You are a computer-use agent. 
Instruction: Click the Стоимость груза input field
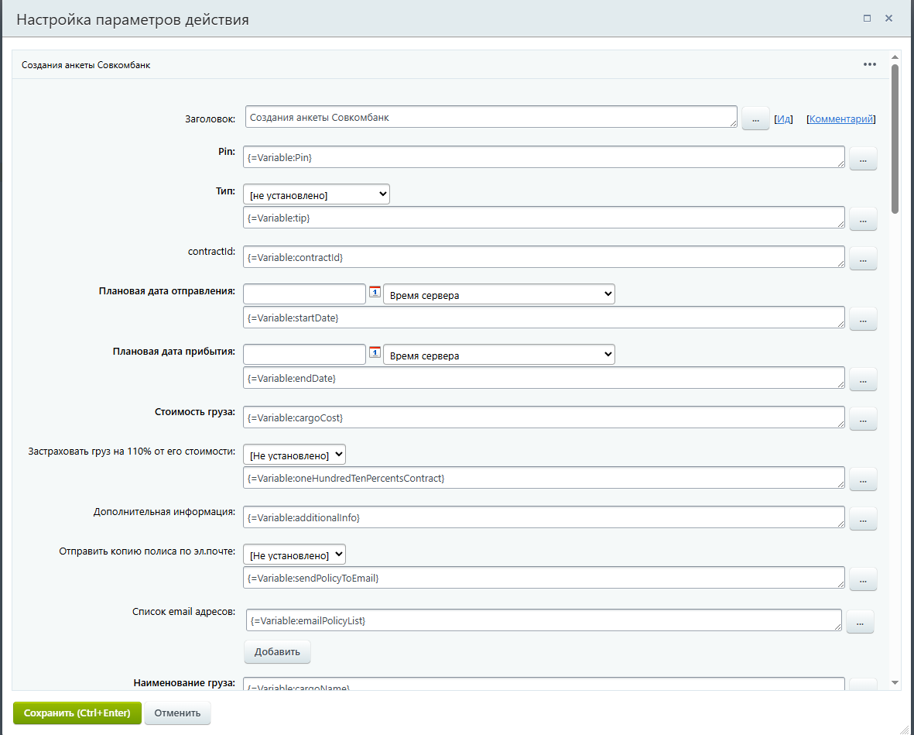[x=543, y=417]
